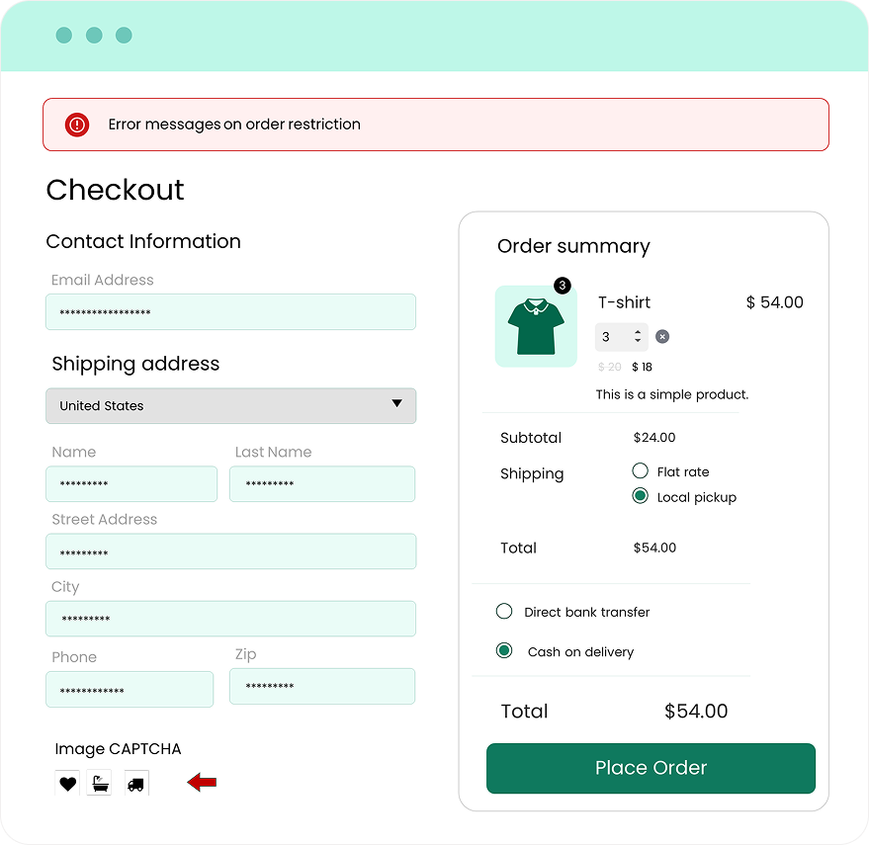Viewport: 869px width, 845px height.
Task: Select the truck CAPTCHA image
Action: (x=136, y=784)
